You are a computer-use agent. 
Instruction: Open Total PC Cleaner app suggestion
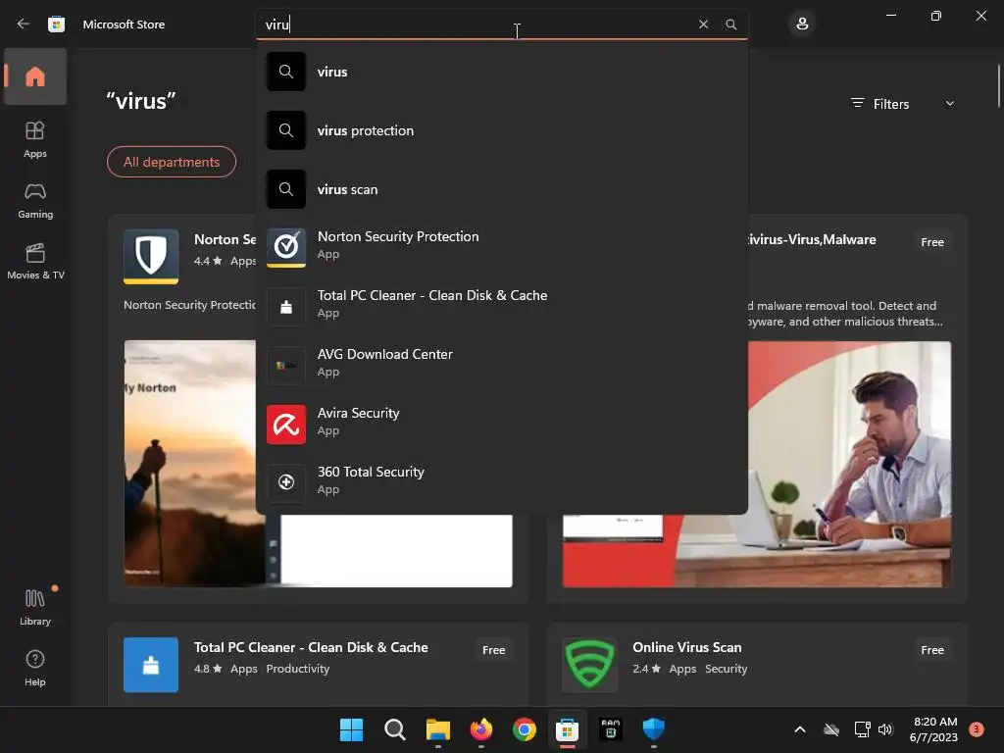(501, 306)
